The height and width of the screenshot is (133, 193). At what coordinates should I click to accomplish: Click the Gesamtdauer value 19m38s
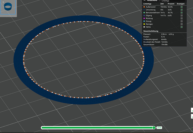164,45
